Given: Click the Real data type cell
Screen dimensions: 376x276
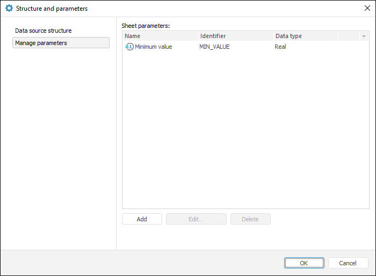Looking at the screenshot, I should pos(280,47).
